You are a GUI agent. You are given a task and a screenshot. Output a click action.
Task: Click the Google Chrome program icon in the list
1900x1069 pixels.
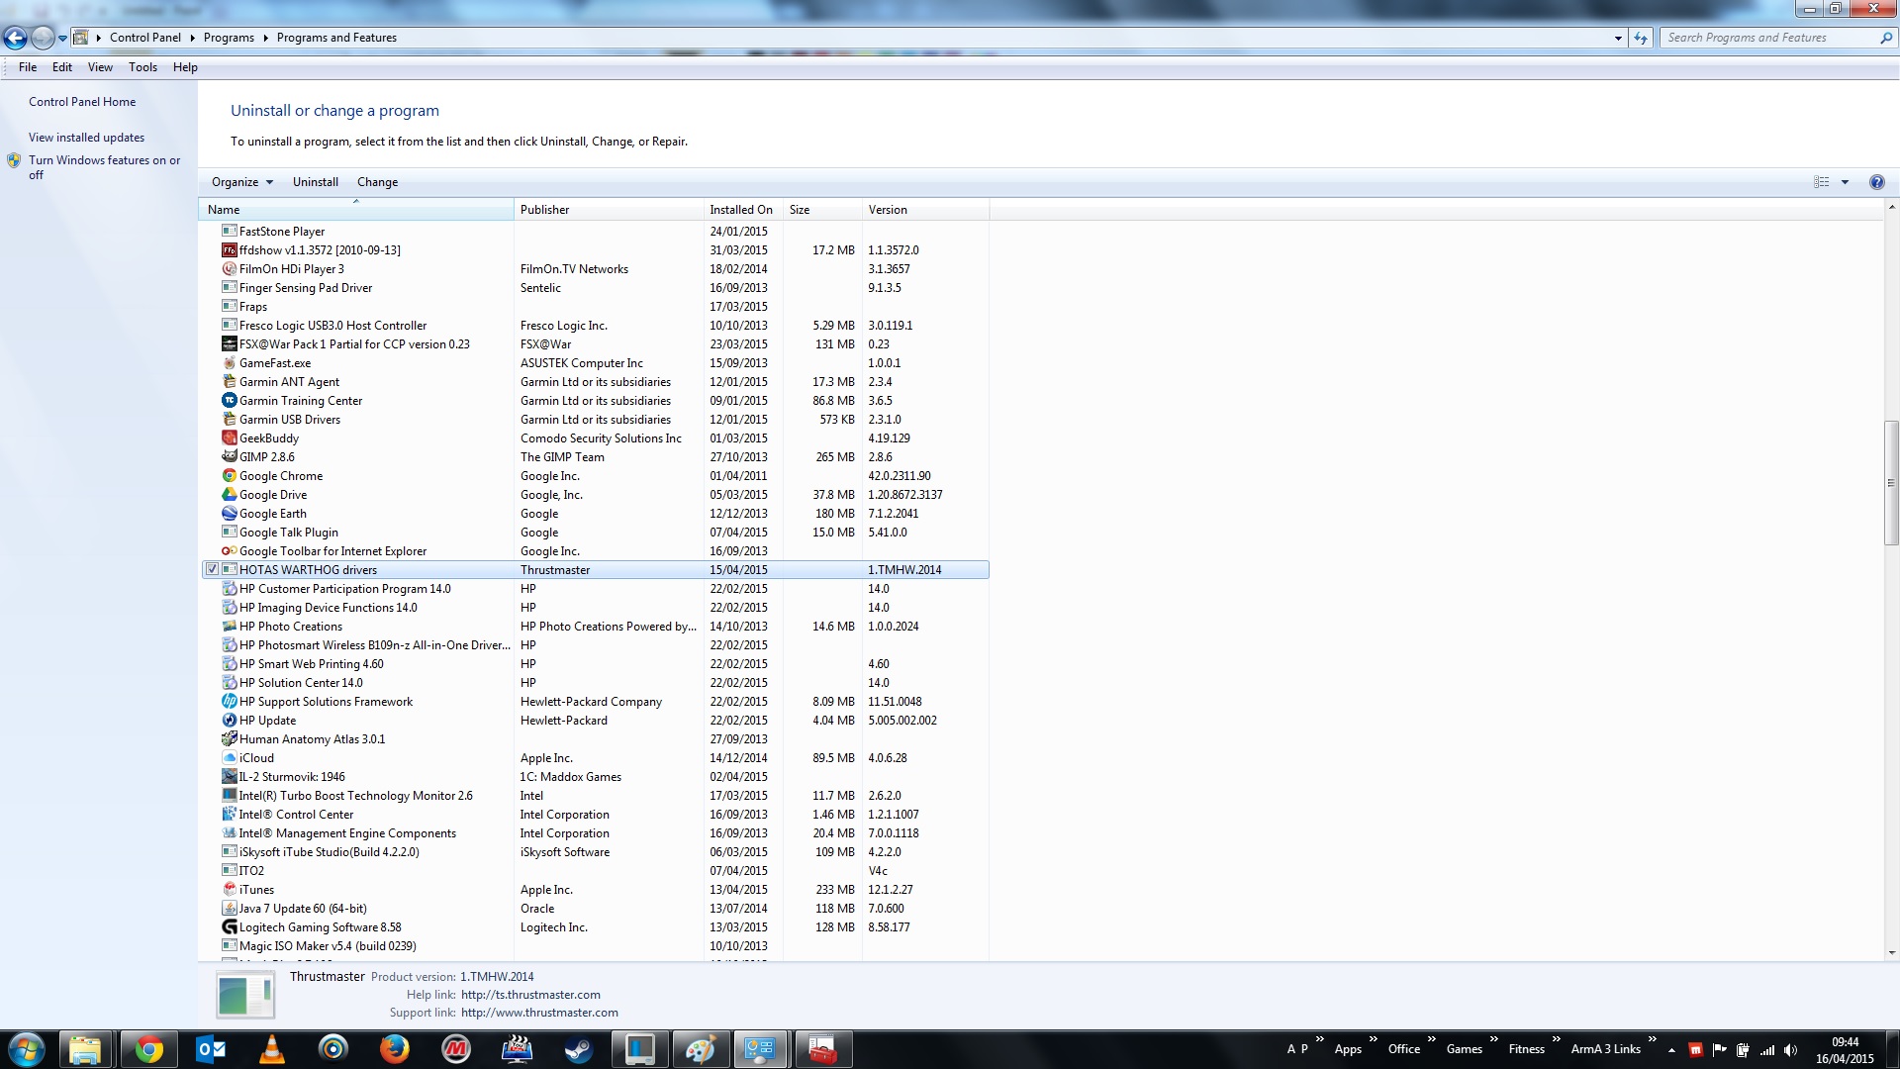pyautogui.click(x=230, y=476)
